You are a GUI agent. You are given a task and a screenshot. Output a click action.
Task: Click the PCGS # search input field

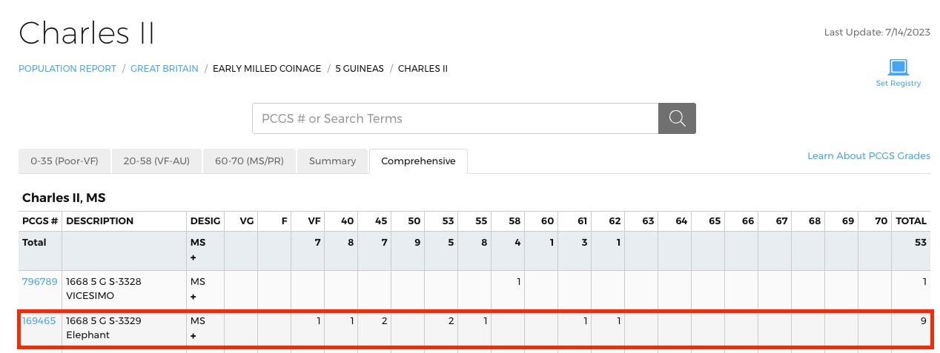coord(455,118)
